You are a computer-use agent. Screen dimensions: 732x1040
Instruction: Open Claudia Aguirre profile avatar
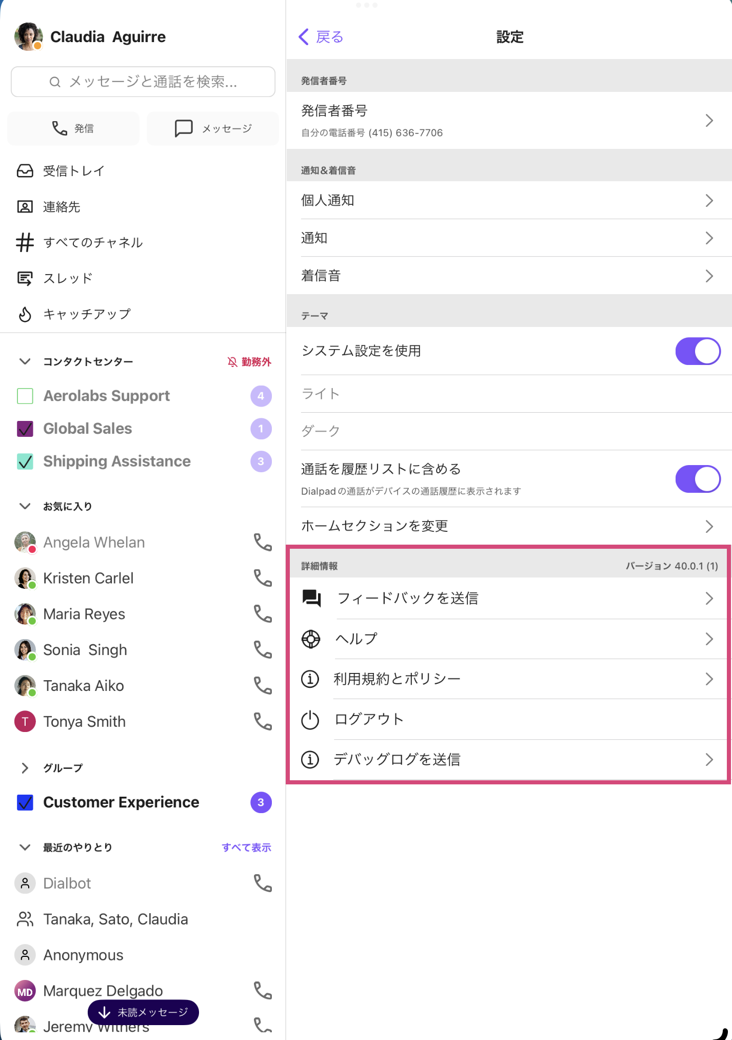[x=28, y=36]
